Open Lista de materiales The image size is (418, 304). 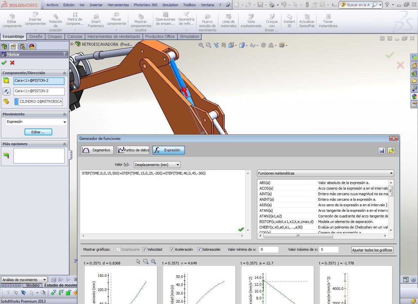(229, 21)
